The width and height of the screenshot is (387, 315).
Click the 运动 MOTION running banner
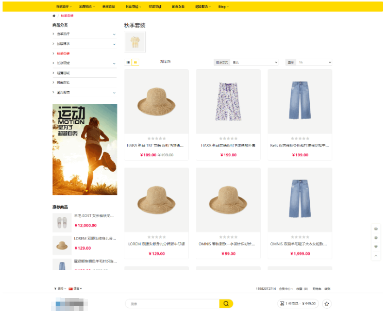point(85,150)
